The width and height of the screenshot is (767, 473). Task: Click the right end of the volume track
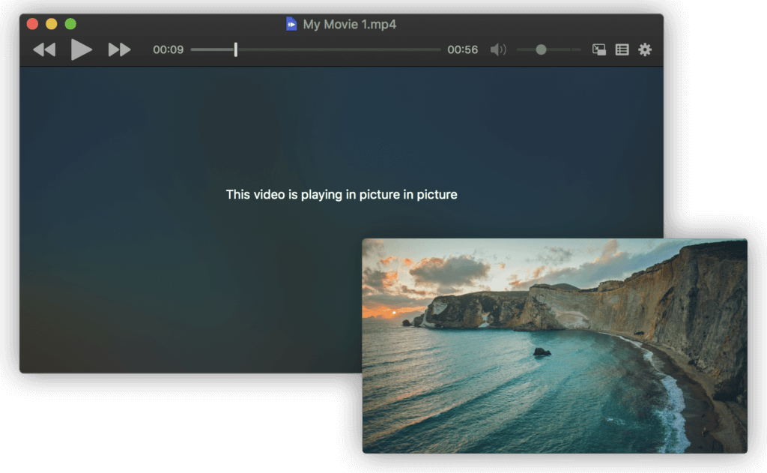(x=575, y=49)
